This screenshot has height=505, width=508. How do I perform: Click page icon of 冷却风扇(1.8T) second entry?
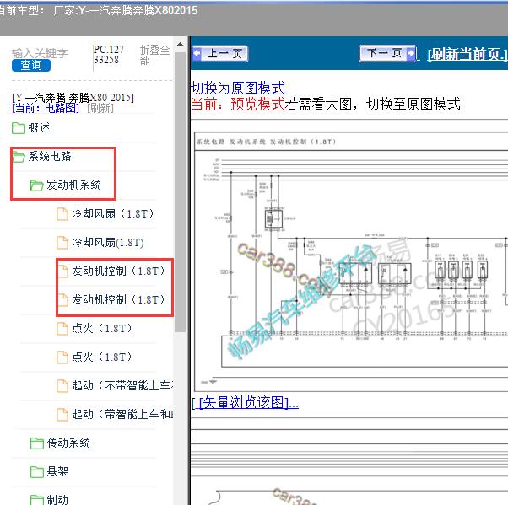[62, 243]
